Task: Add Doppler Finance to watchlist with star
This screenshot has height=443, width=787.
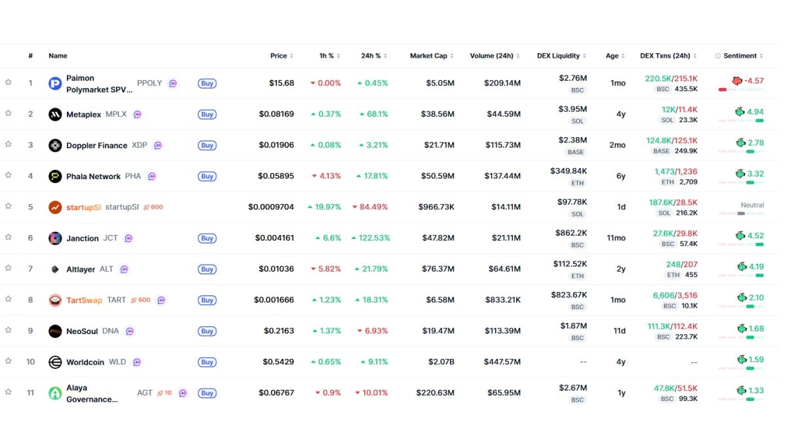Action: (x=9, y=144)
